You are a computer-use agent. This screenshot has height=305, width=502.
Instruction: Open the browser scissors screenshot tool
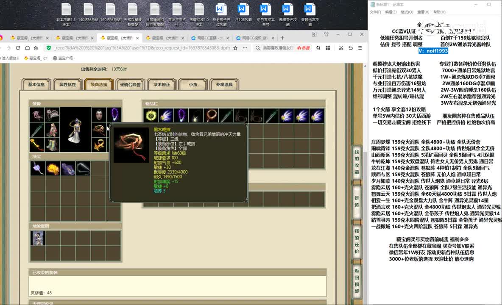tap(341, 48)
